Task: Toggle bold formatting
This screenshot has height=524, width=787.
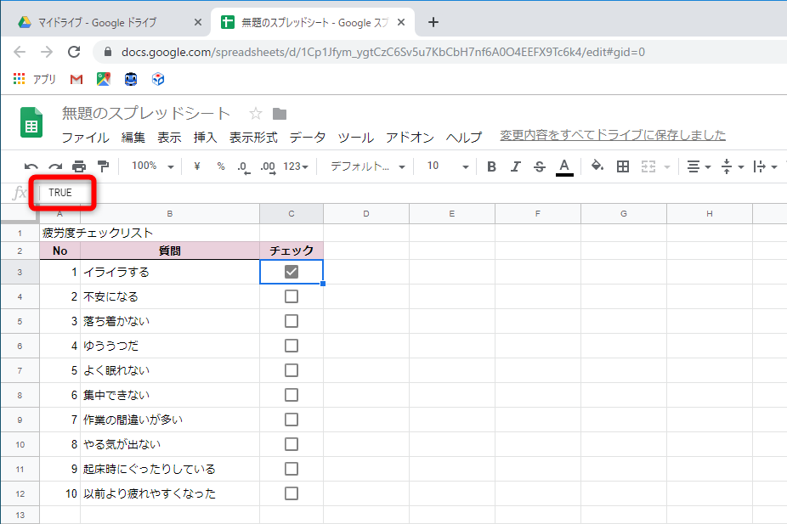Action: point(490,166)
